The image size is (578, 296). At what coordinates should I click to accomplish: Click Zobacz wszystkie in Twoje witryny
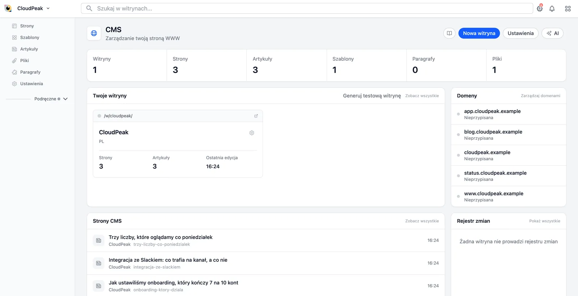(422, 96)
